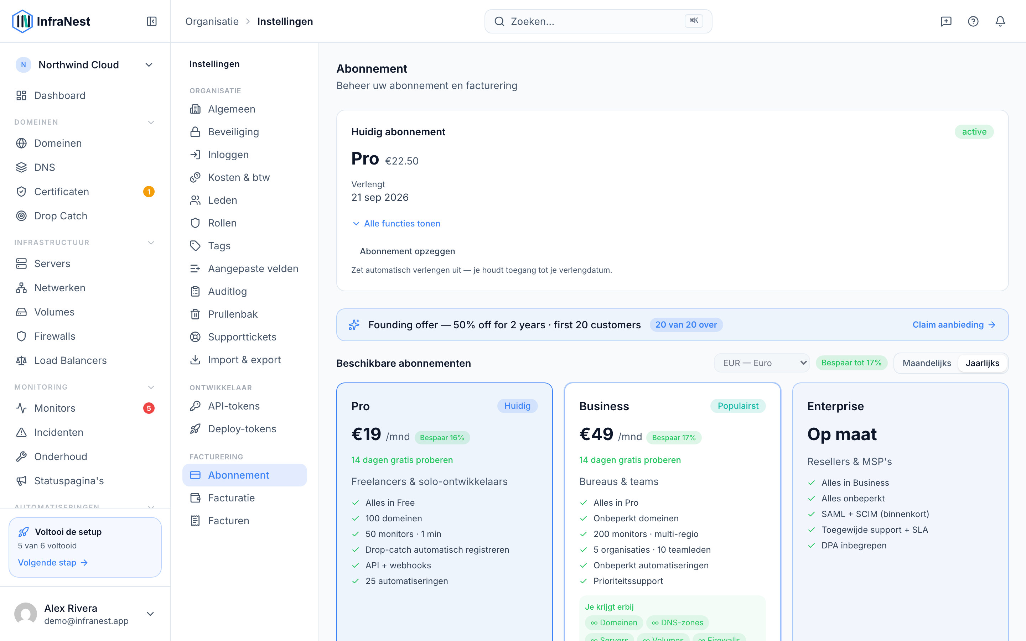Viewport: 1026px width, 641px height.
Task: Open Drop Catch target item
Action: click(85, 216)
